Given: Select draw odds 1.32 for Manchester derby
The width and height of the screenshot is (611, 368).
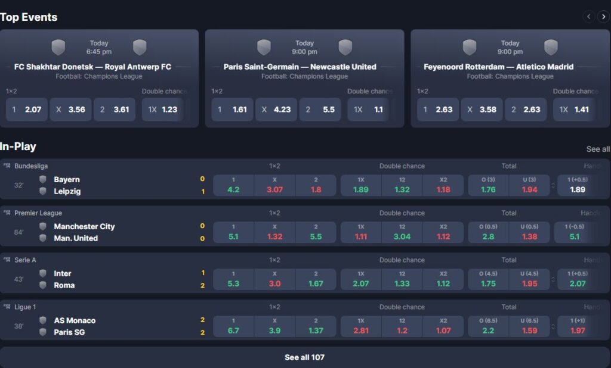Looking at the screenshot, I should pos(274,232).
